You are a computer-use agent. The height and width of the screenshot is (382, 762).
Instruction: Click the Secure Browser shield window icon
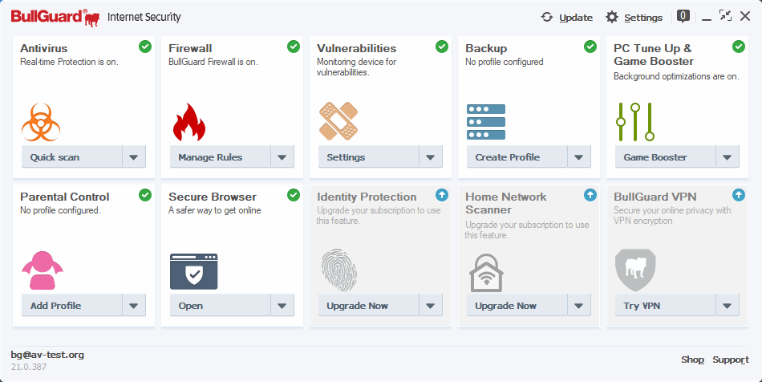193,271
